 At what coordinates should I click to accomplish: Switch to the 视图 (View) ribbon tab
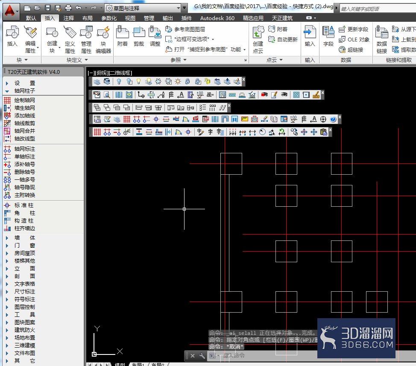point(130,18)
